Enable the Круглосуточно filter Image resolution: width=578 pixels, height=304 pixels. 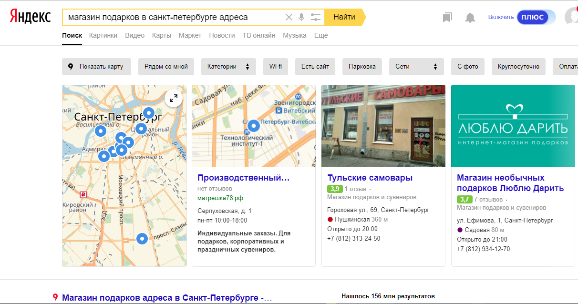(518, 67)
